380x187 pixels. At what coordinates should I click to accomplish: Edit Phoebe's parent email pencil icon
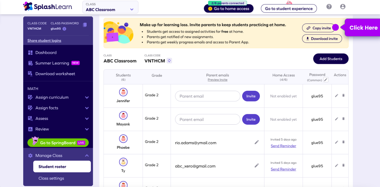click(x=256, y=142)
